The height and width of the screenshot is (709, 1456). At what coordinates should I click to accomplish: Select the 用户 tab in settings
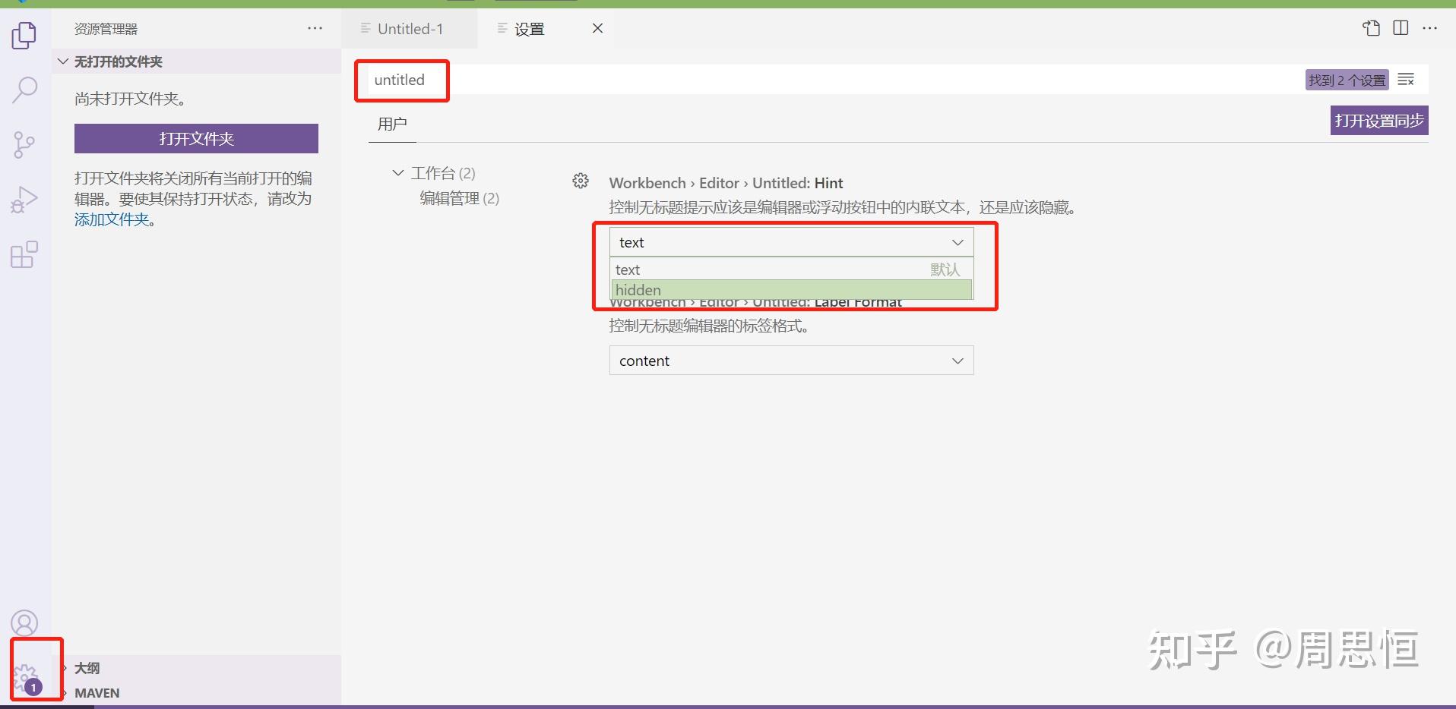391,123
